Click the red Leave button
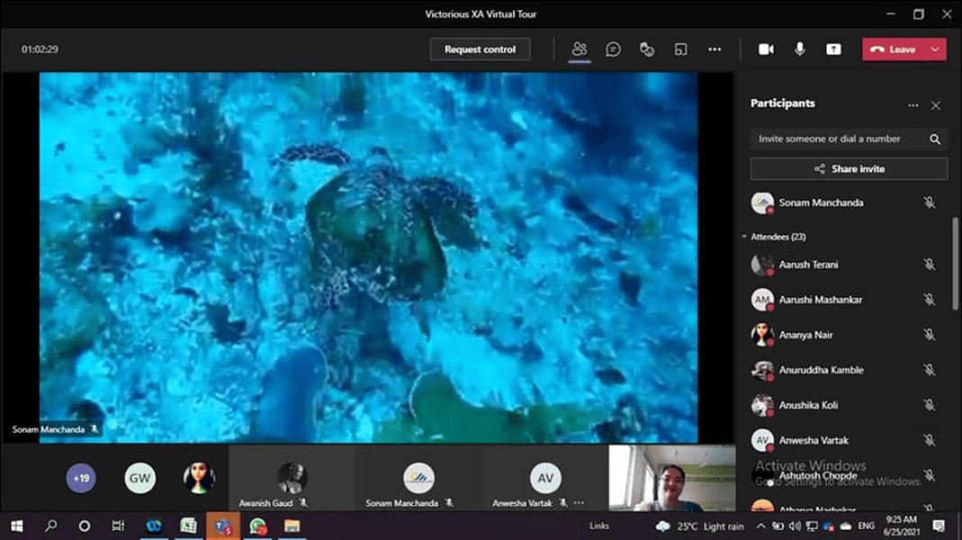The image size is (962, 540). [894, 49]
